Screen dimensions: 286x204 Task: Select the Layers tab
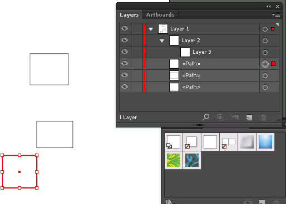tap(129, 14)
